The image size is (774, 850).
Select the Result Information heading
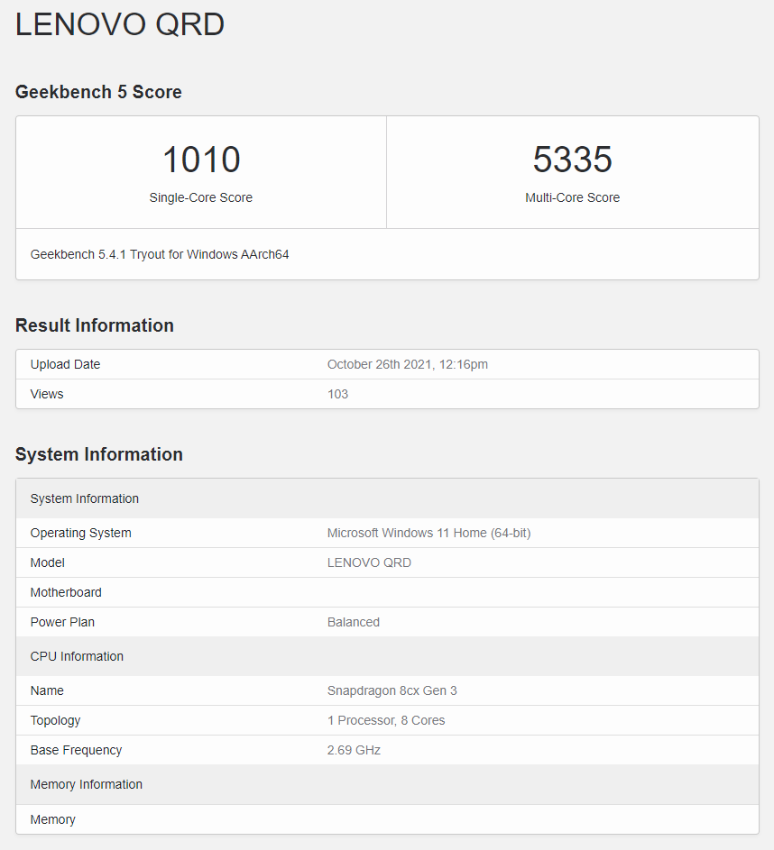95,325
